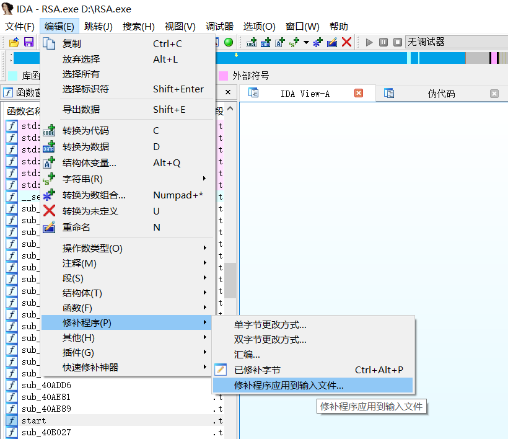Choose 选择标识符 in the edit menu
This screenshot has height=439, width=508.
tap(127, 89)
